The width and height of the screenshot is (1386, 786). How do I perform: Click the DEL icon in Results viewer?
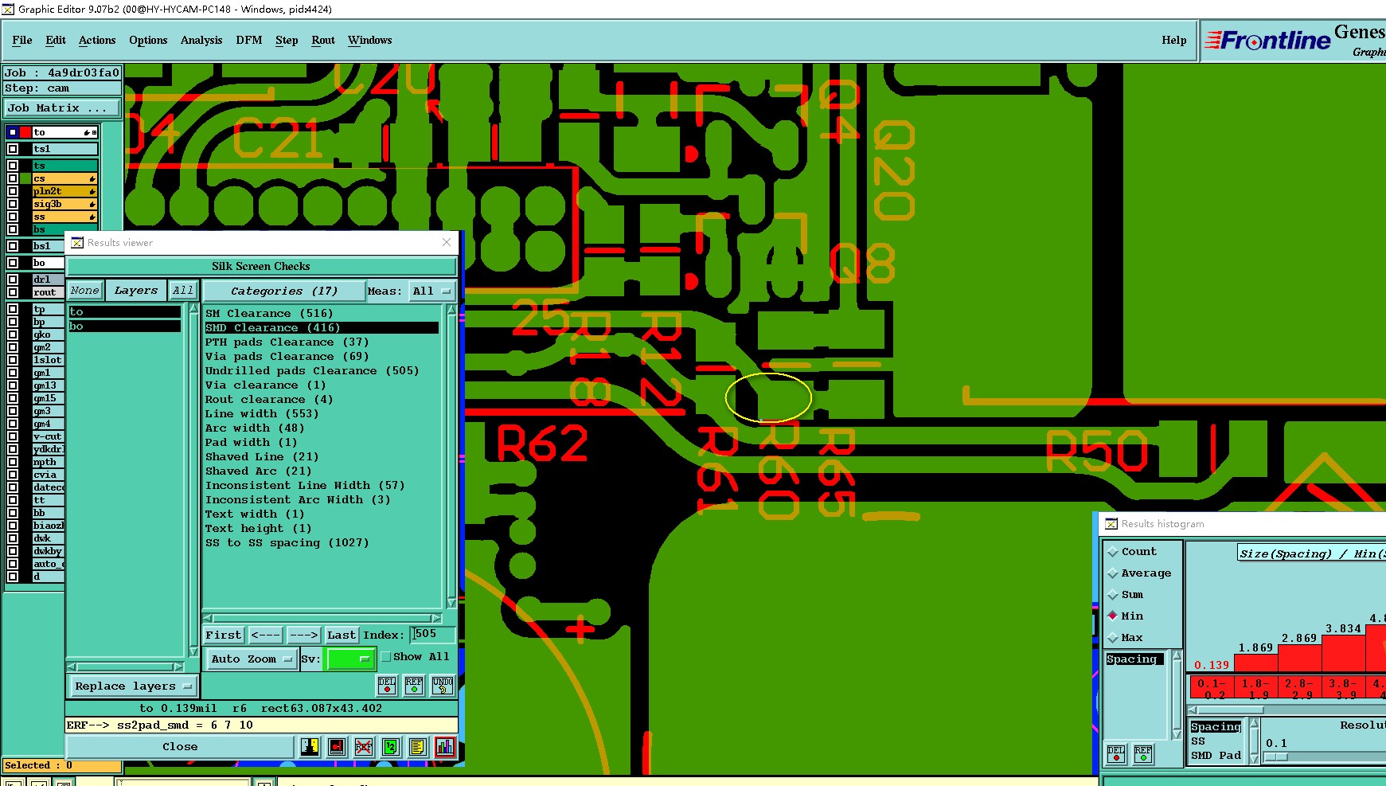387,686
